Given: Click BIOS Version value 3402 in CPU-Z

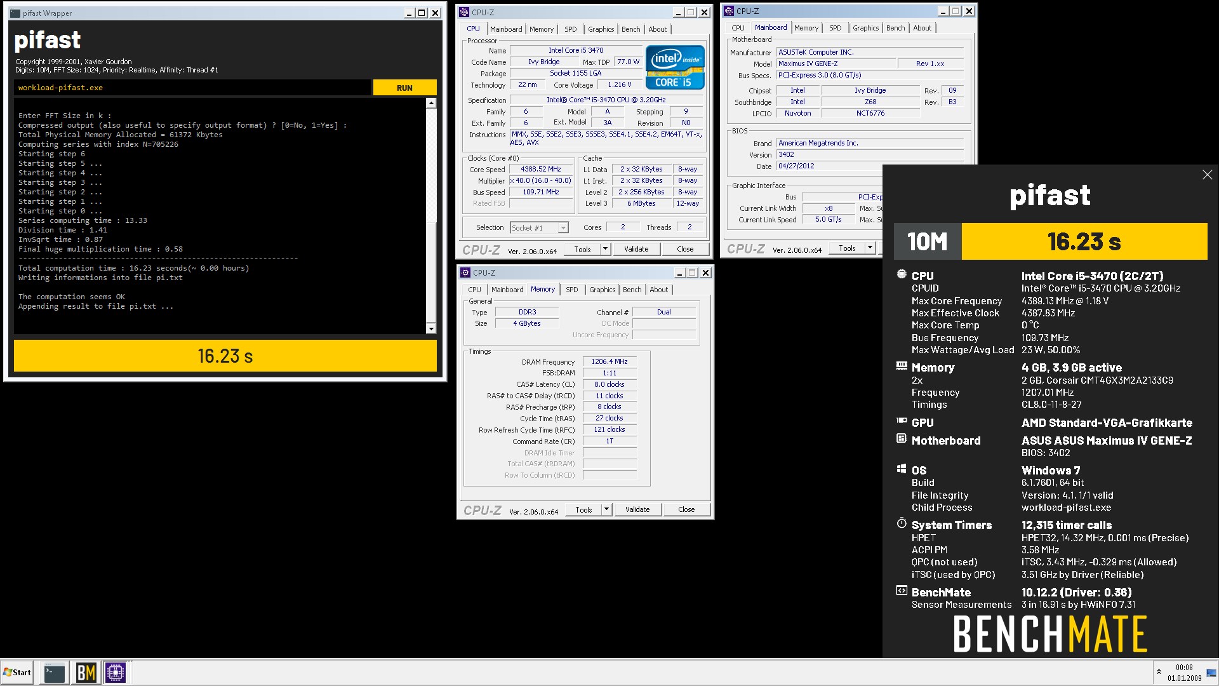Looking at the screenshot, I should click(x=870, y=154).
